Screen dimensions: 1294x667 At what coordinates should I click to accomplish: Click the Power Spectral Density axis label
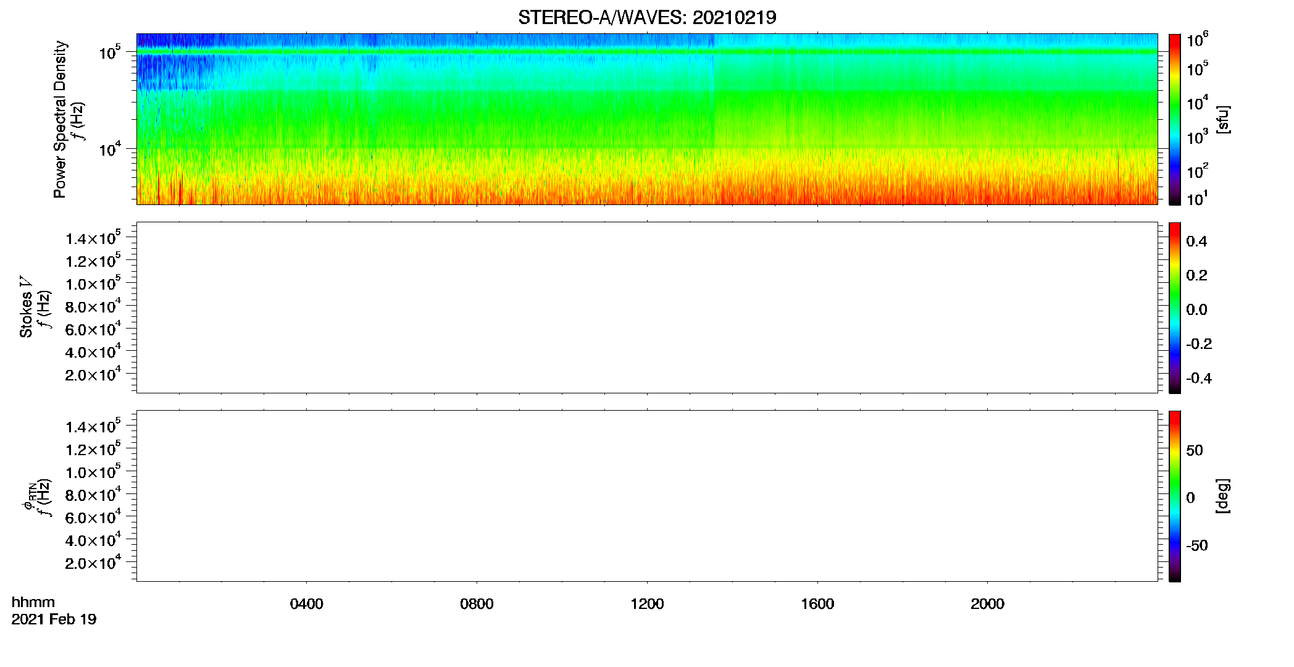[x=60, y=119]
